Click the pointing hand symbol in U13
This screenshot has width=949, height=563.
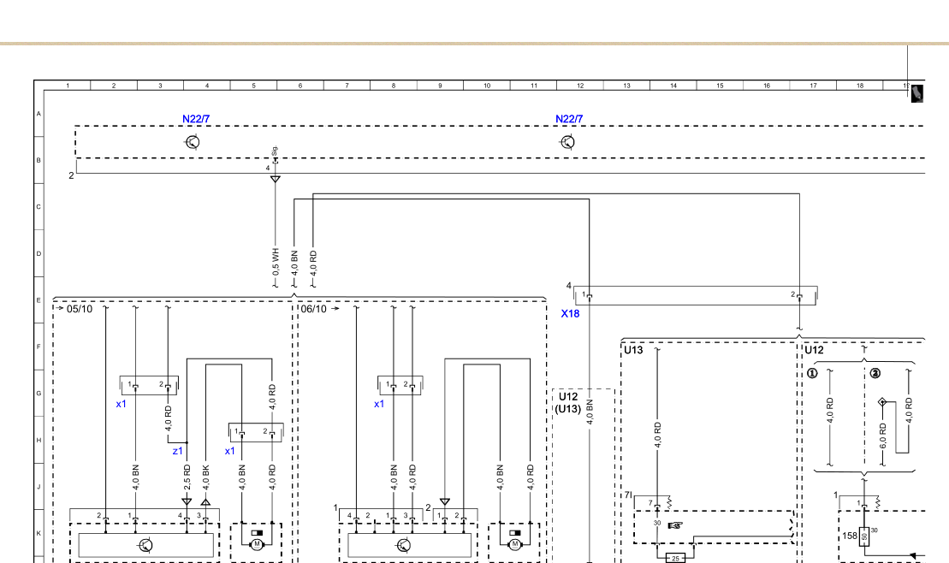[x=675, y=525]
